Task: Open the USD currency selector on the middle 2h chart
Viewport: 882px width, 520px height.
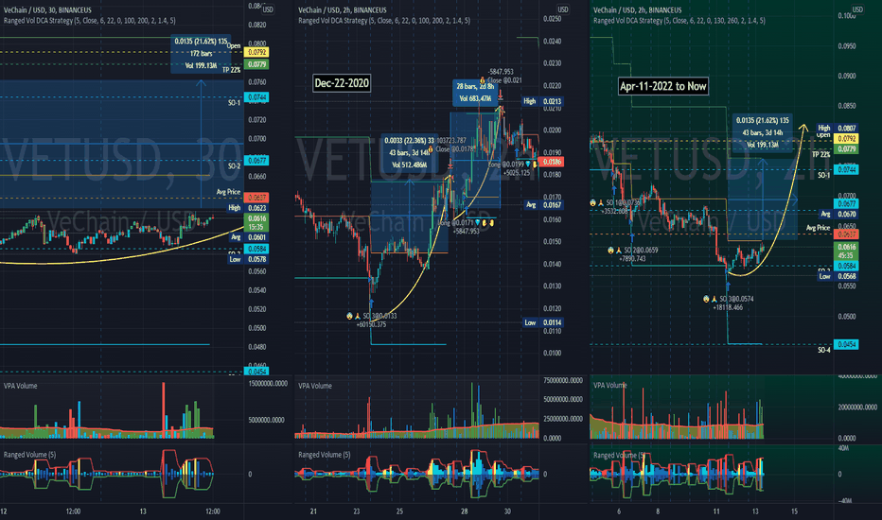Action: 562,9
